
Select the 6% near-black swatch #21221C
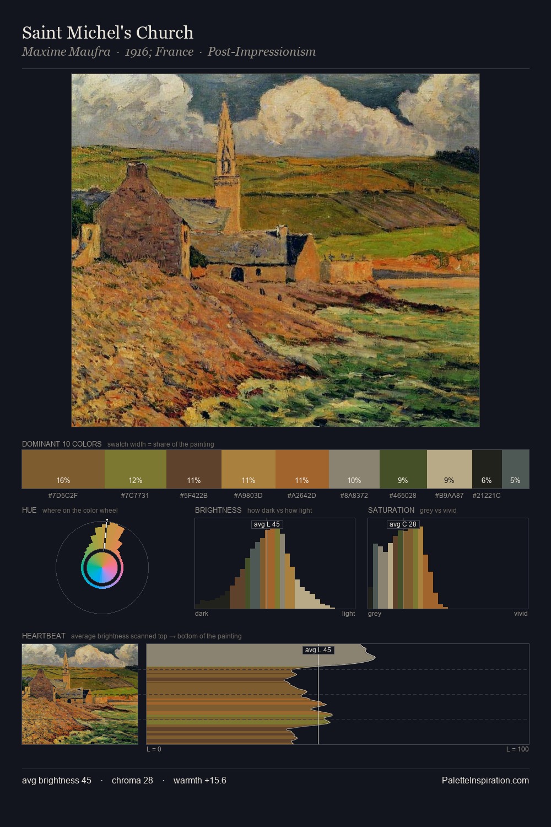[487, 469]
